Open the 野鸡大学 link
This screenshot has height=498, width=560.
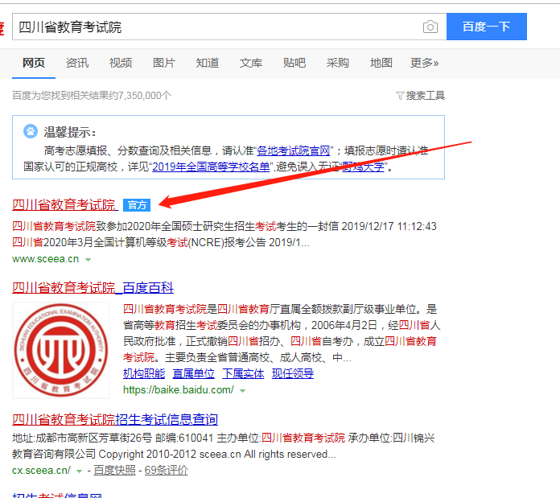pyautogui.click(x=363, y=167)
